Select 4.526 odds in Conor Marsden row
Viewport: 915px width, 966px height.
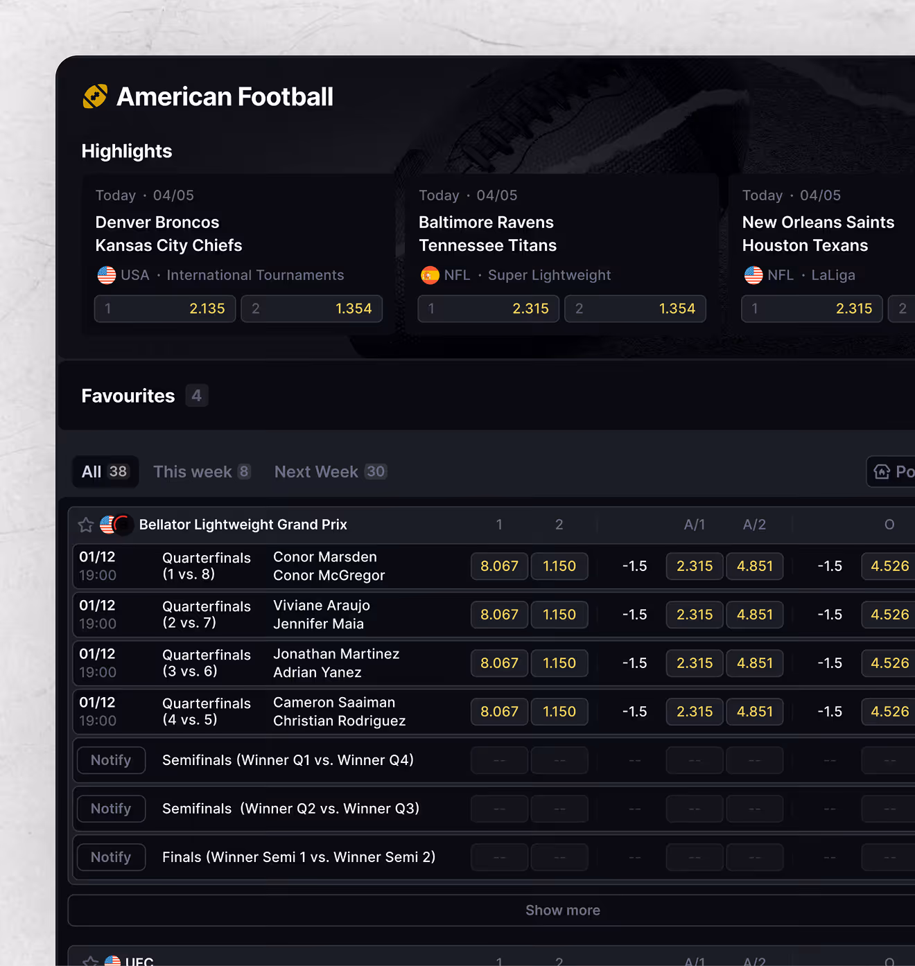pyautogui.click(x=889, y=566)
